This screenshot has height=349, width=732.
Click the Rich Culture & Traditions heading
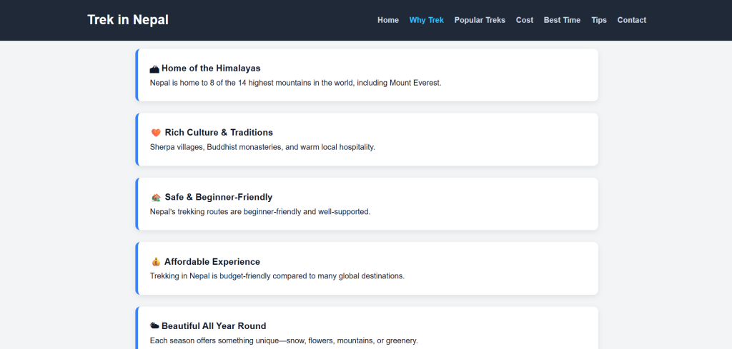(x=219, y=133)
